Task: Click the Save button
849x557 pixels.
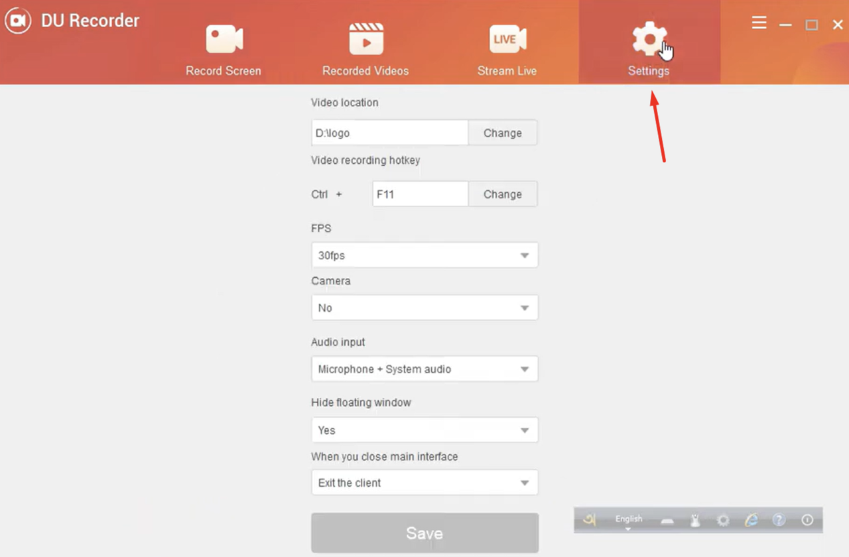Action: (x=424, y=532)
